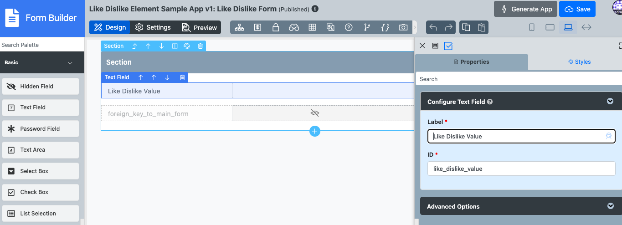Click the Save button
Image resolution: width=622 pixels, height=225 pixels.
coord(577,9)
